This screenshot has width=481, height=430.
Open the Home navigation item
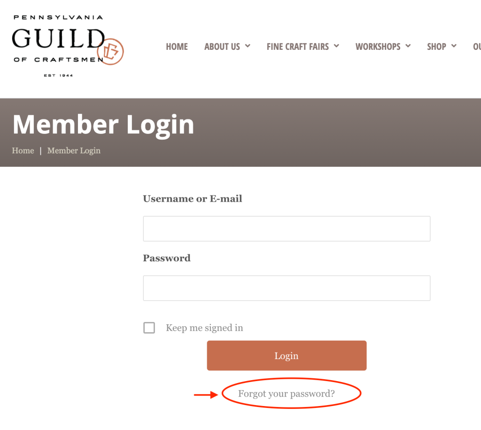pos(177,47)
